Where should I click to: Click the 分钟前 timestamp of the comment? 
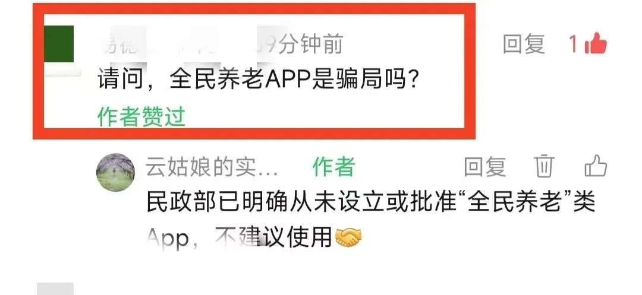tap(310, 44)
